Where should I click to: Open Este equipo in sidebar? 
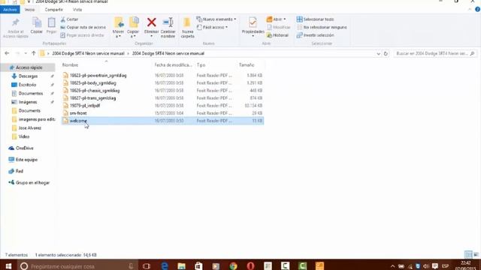(26, 160)
